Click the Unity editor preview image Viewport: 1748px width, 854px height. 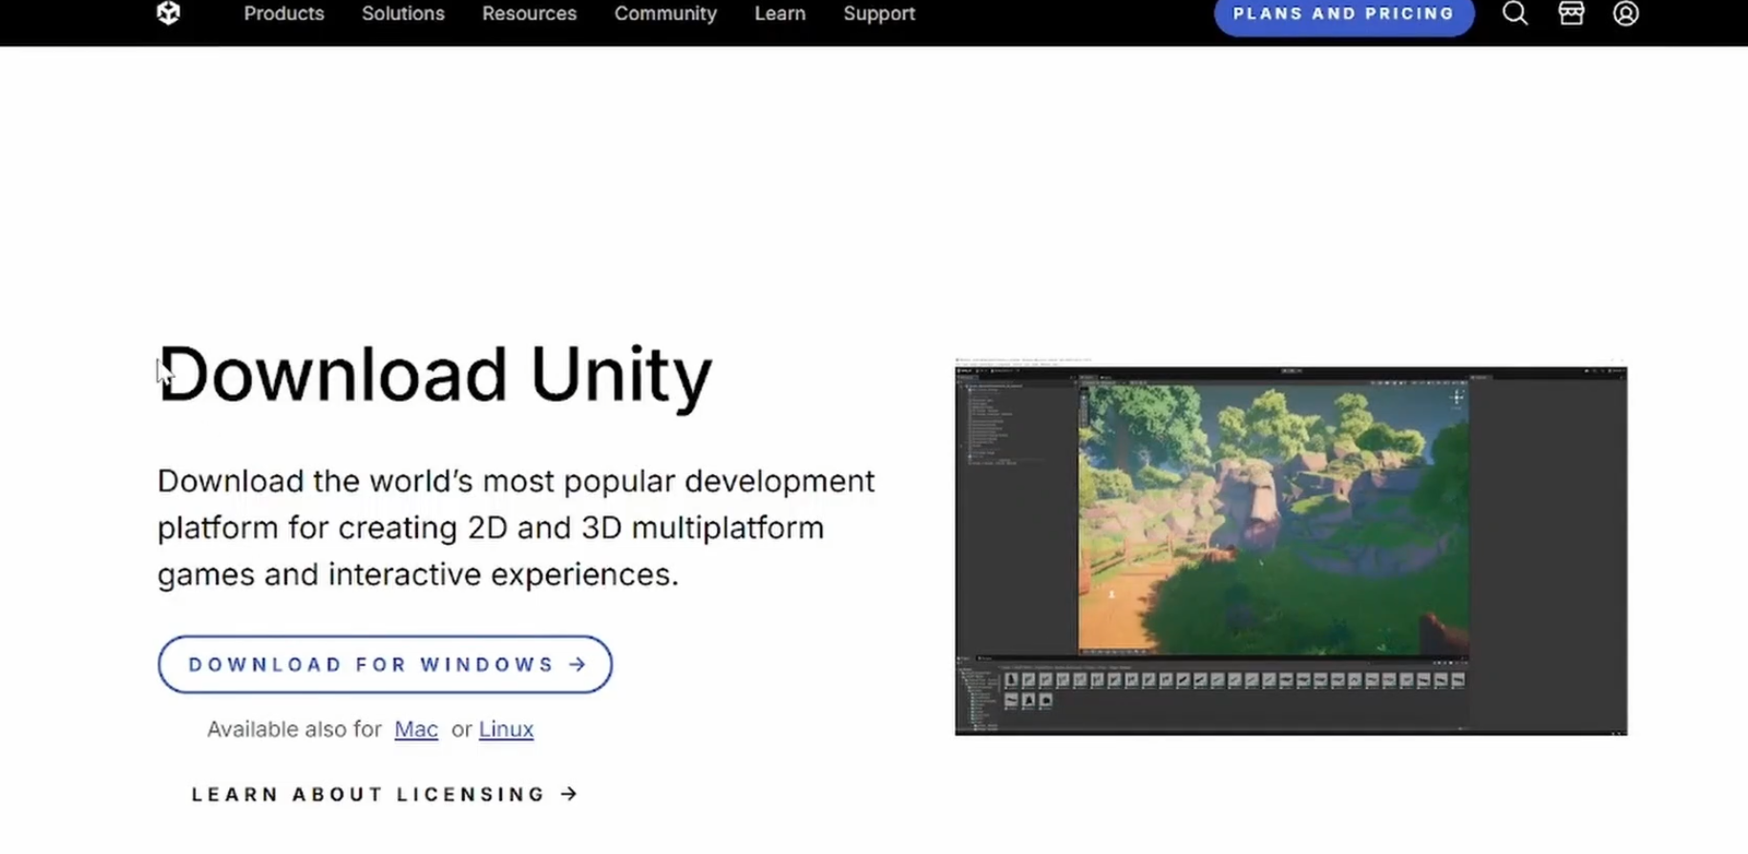1291,548
